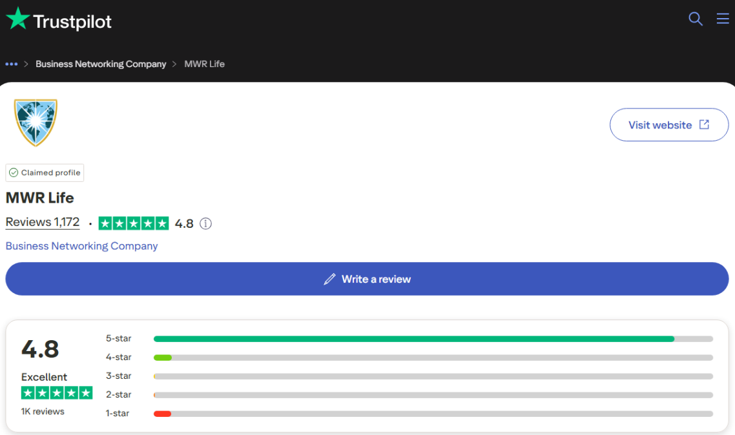Click the header green rating stars
Image resolution: width=735 pixels, height=435 pixels.
tap(134, 223)
